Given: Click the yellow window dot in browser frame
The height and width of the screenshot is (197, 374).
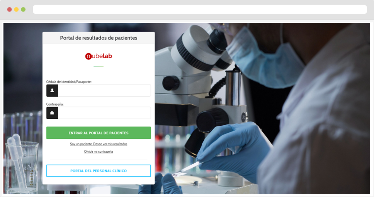Looking at the screenshot, I should [17, 10].
